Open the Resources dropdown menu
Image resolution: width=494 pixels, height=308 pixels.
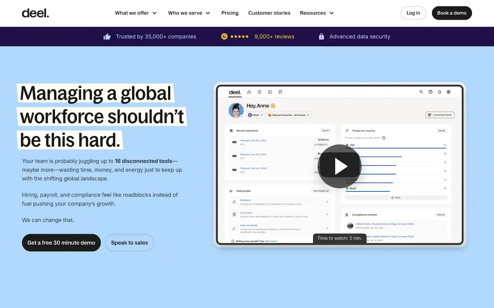(317, 13)
